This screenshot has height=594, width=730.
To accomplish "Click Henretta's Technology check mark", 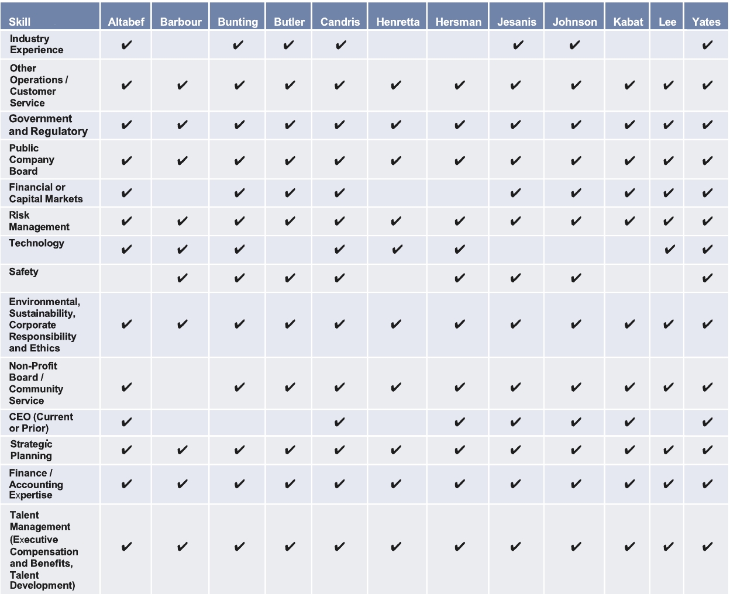I will coord(397,250).
